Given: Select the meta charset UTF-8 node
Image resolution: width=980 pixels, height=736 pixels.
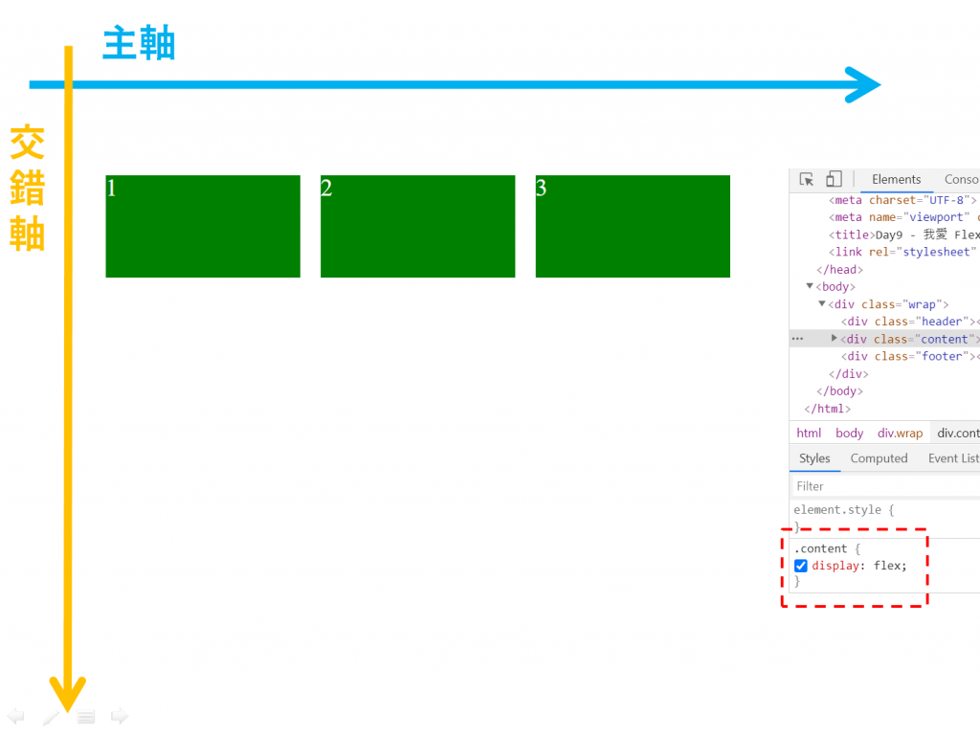Looking at the screenshot, I should [902, 200].
